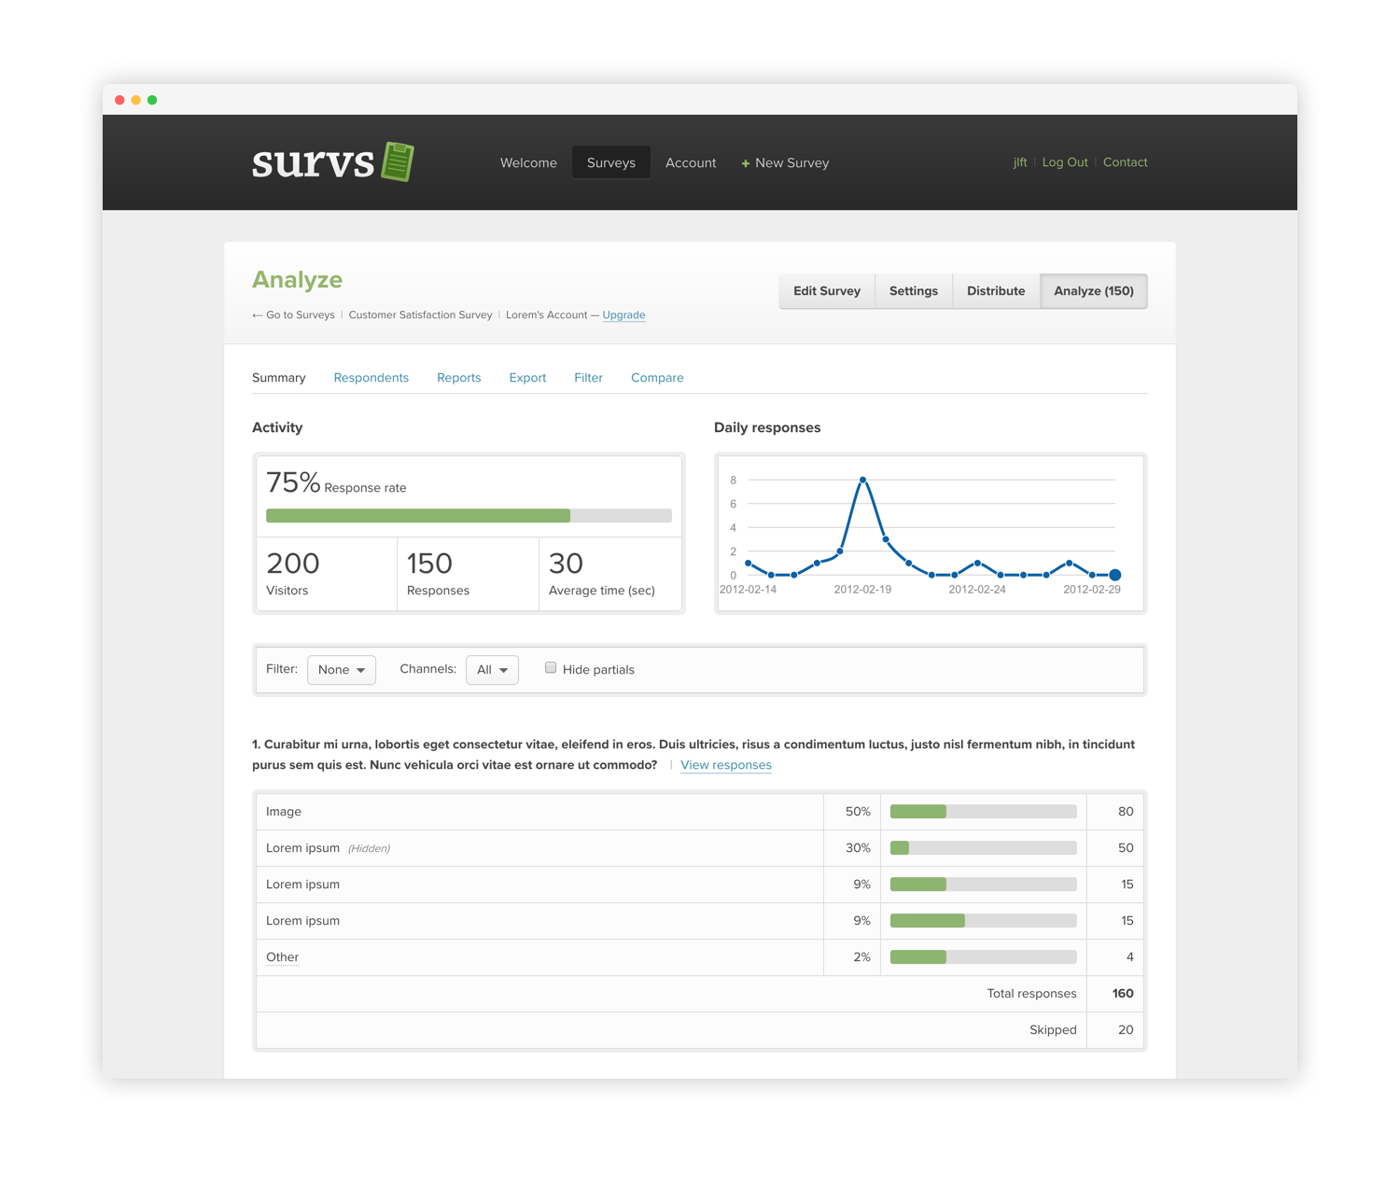Open the Filter dropdown showing None
Viewport: 1400px width, 1185px height.
(341, 669)
